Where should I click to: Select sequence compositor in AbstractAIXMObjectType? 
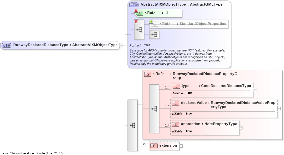pos(139,30)
